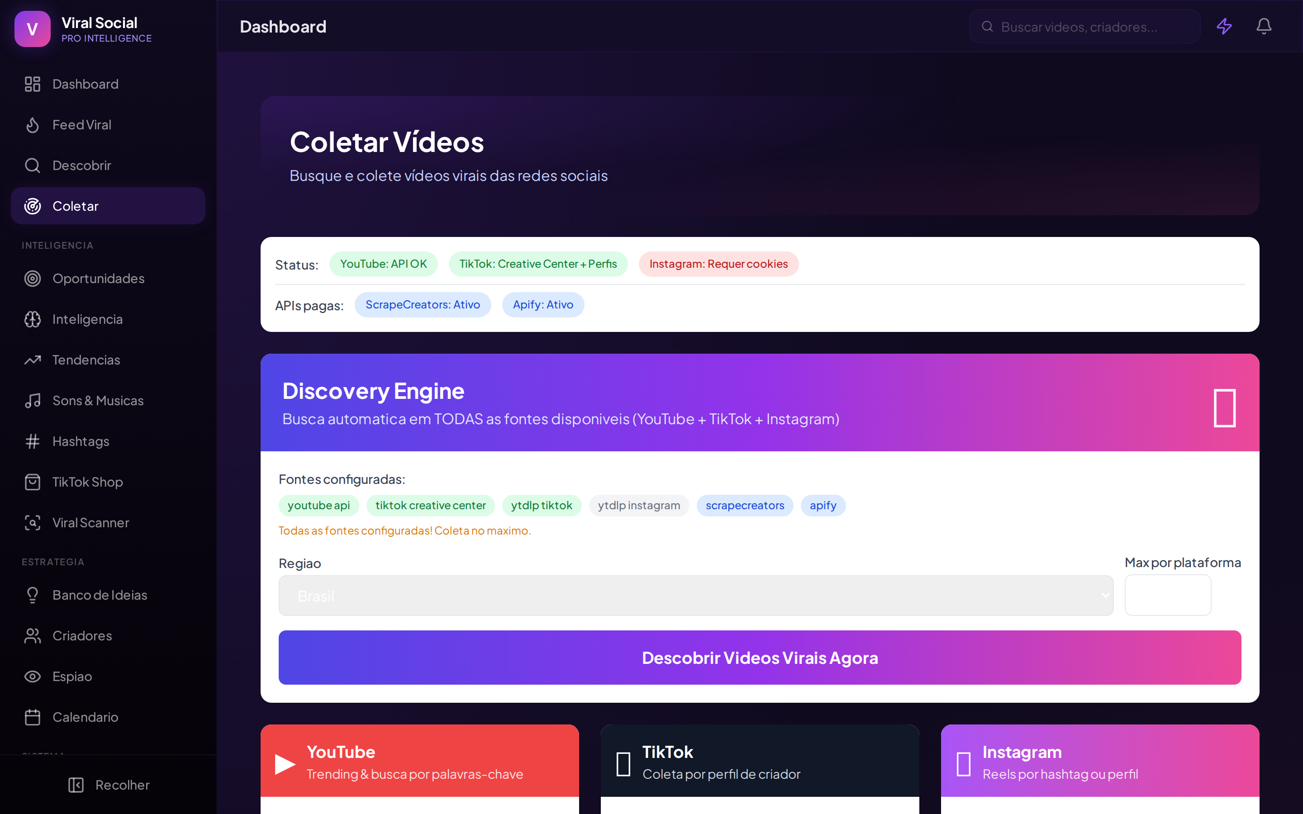This screenshot has height=814, width=1303.
Task: Open Viral Scanner in sidebar
Action: point(108,523)
